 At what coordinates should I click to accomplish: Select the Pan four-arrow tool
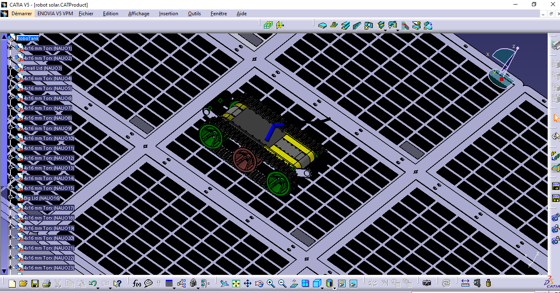coord(247,284)
